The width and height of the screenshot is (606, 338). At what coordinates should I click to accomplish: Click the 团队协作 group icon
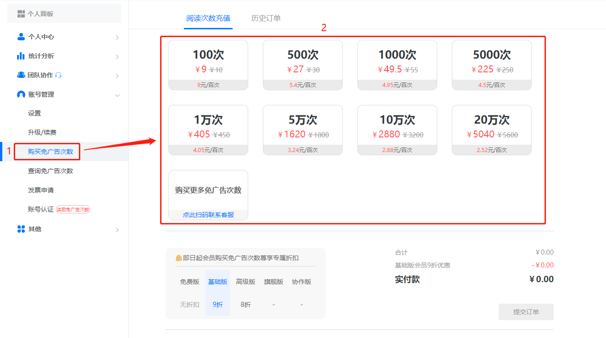21,75
